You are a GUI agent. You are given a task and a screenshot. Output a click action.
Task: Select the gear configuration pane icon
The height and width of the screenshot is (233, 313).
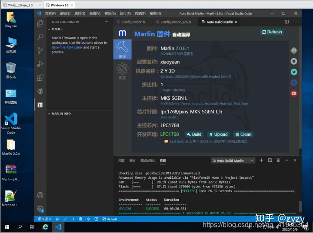pos(122,71)
